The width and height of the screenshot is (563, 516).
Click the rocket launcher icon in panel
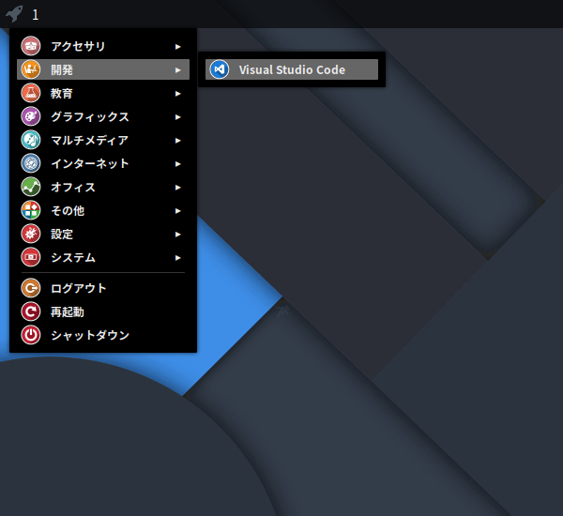pyautogui.click(x=14, y=14)
